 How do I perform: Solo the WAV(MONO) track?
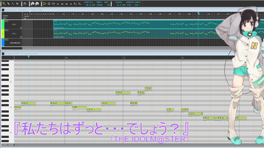(x=7, y=39)
